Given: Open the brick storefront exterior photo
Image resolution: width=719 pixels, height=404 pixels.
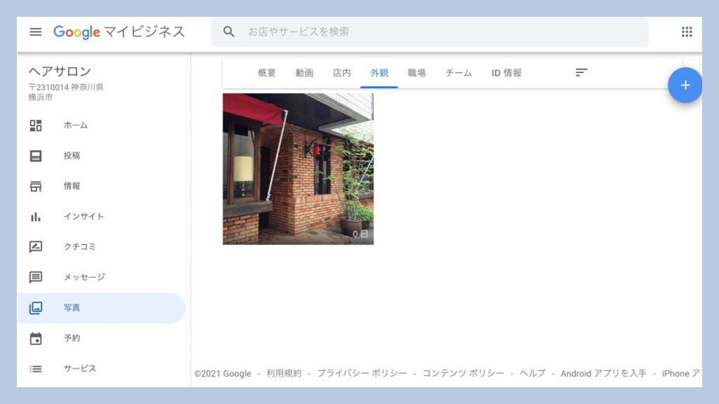Looking at the screenshot, I should (x=298, y=169).
